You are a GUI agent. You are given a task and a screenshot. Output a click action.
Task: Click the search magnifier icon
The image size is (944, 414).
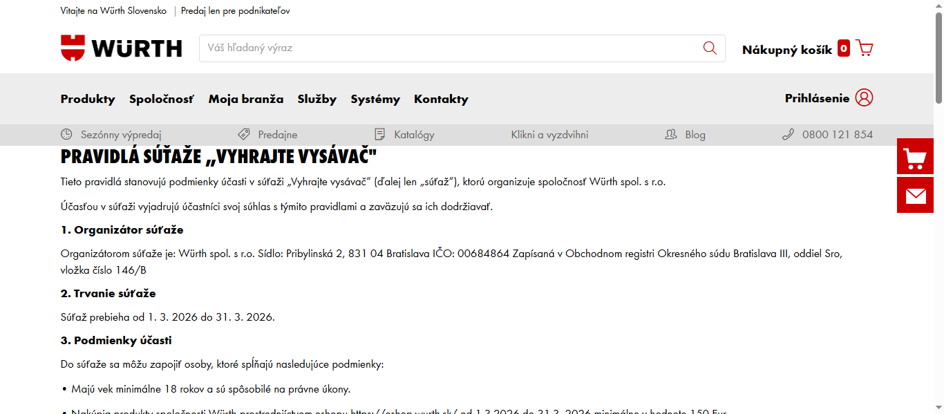pyautogui.click(x=710, y=48)
